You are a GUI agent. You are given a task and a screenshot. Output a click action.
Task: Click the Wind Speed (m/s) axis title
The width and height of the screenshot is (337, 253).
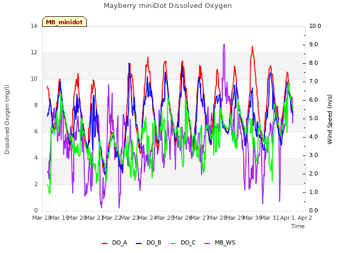330,119
